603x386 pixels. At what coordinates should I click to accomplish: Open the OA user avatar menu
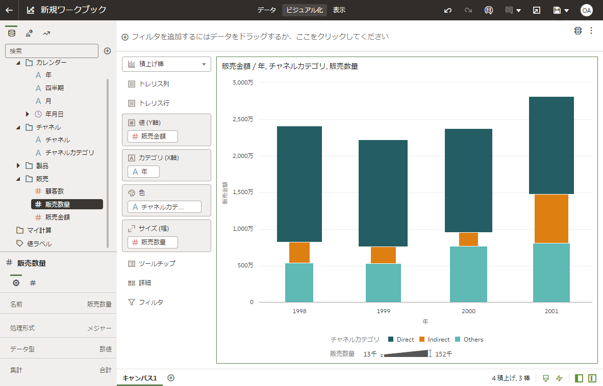click(x=586, y=10)
